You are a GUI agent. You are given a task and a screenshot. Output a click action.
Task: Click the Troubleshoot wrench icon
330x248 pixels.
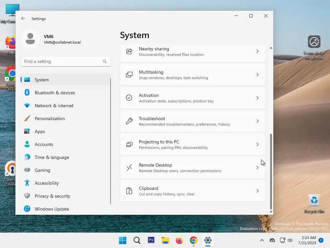(x=129, y=121)
